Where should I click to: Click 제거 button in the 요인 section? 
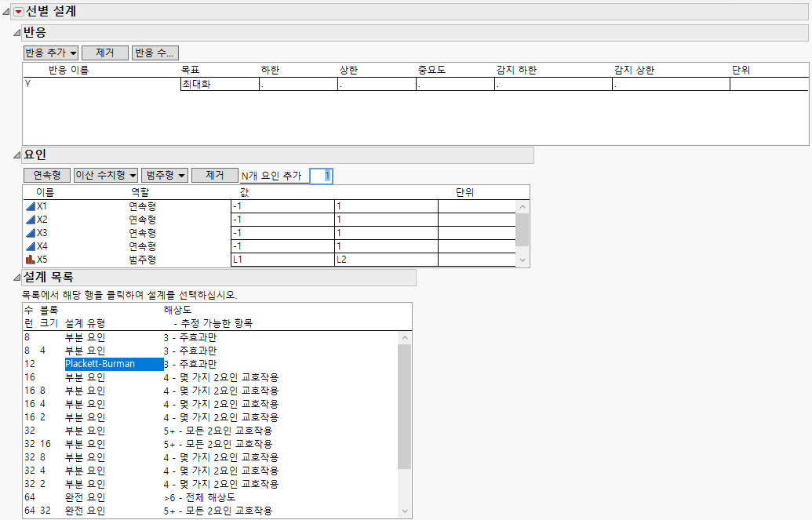(214, 175)
